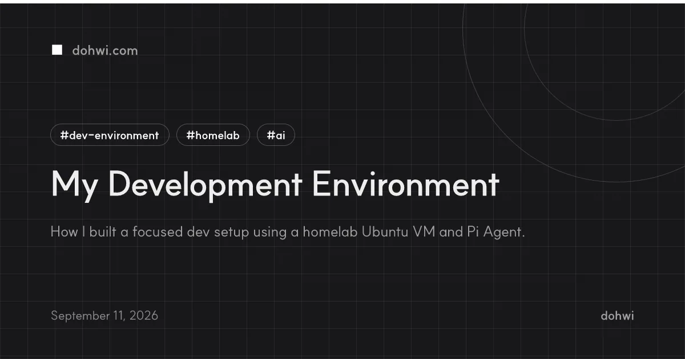Click the date September 11, 2026

click(x=104, y=315)
